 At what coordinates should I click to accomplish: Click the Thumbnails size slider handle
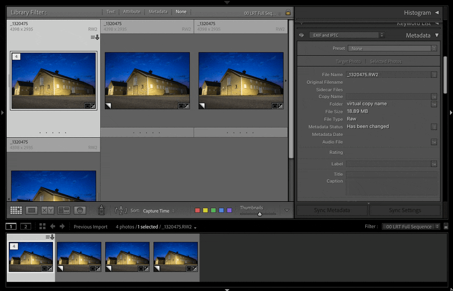coord(260,214)
